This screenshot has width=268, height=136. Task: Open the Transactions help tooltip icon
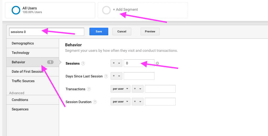click(89, 89)
